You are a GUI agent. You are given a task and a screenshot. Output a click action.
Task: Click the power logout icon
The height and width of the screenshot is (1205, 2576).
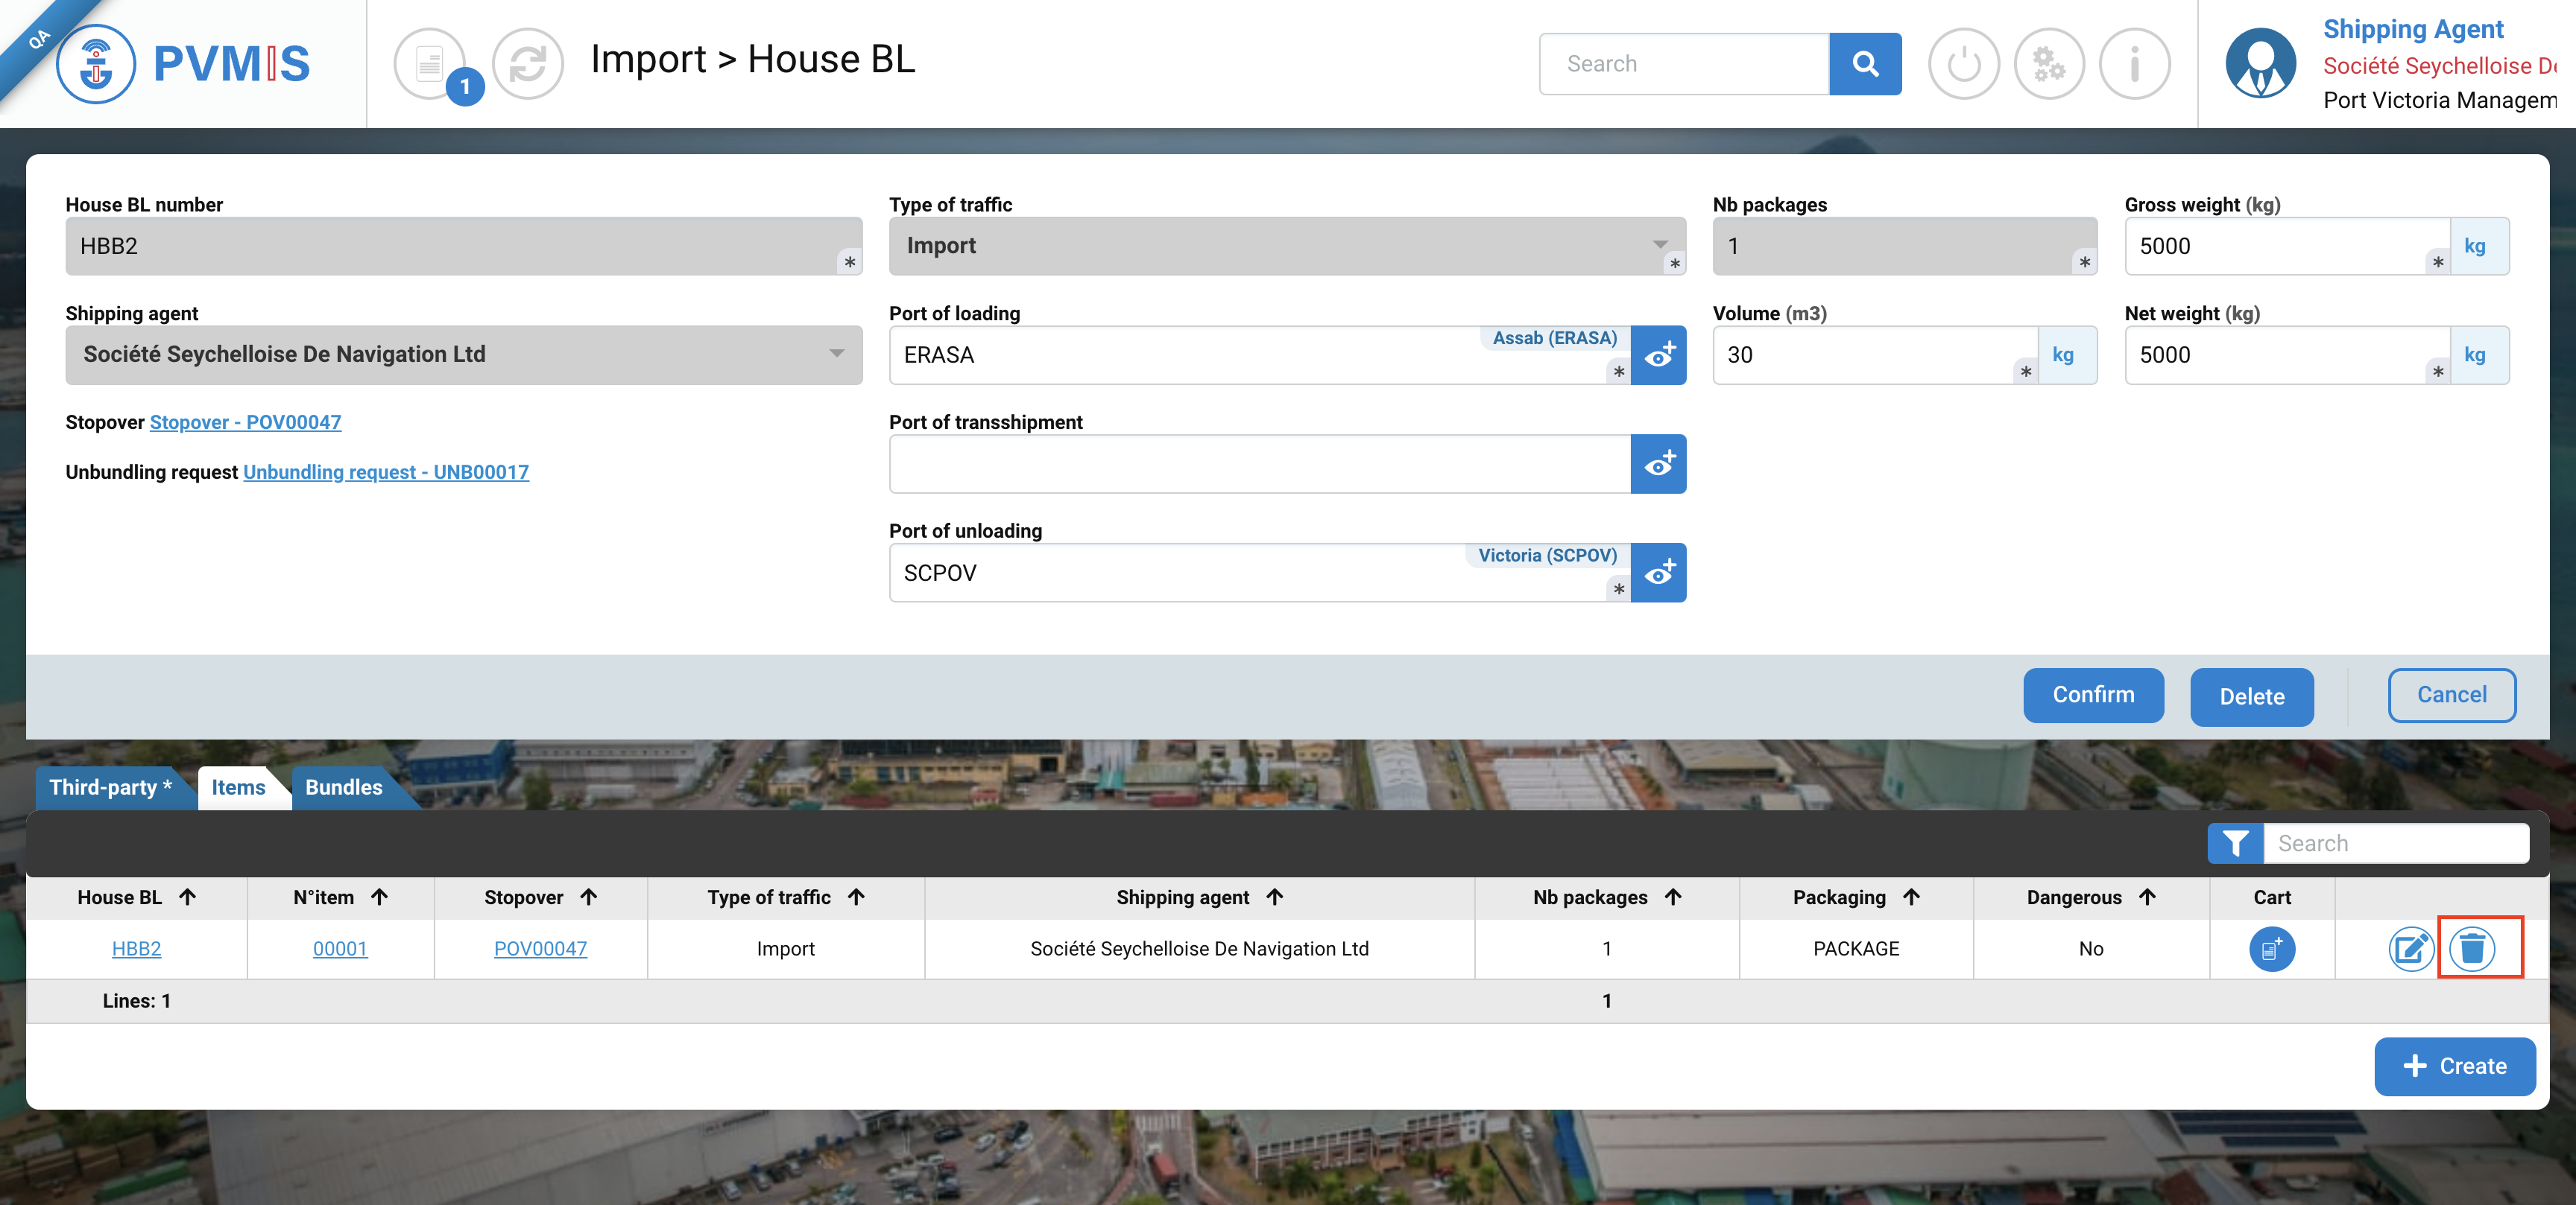(1963, 64)
